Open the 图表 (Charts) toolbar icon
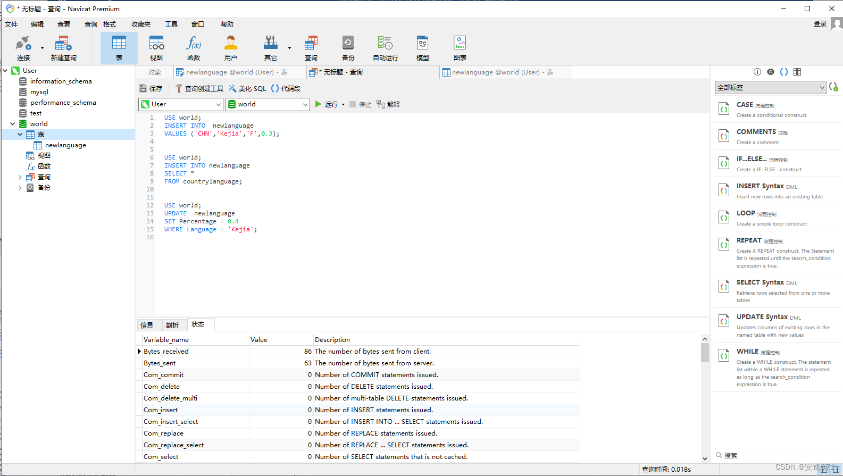The image size is (843, 476). (x=460, y=48)
